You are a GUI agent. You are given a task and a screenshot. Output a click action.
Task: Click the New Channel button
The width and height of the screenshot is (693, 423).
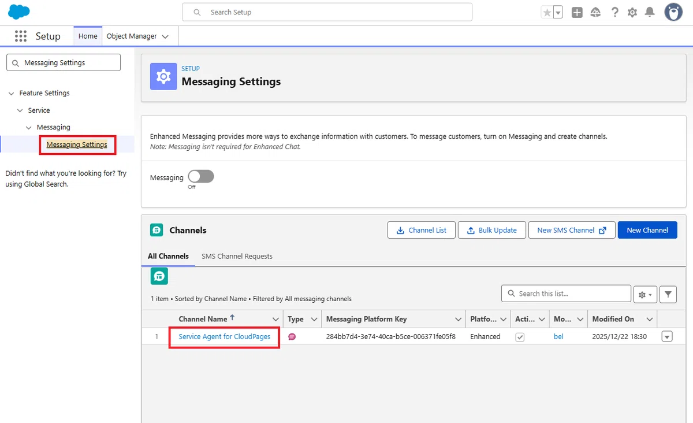647,230
